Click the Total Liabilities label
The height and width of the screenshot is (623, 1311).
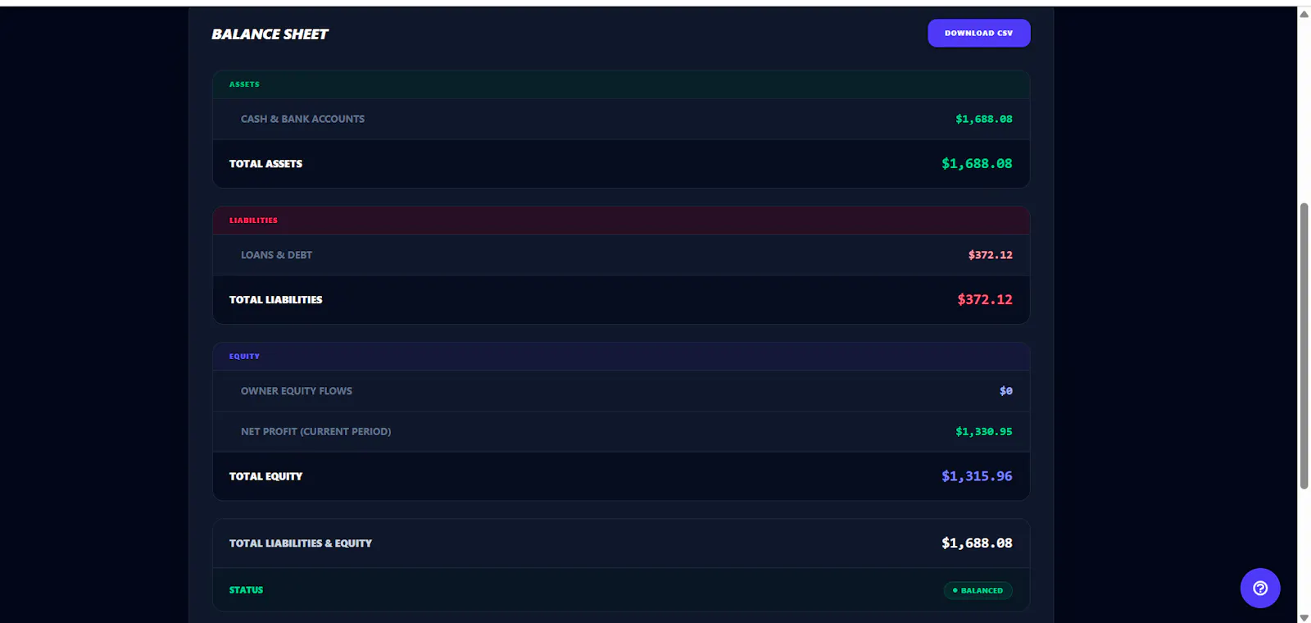275,300
